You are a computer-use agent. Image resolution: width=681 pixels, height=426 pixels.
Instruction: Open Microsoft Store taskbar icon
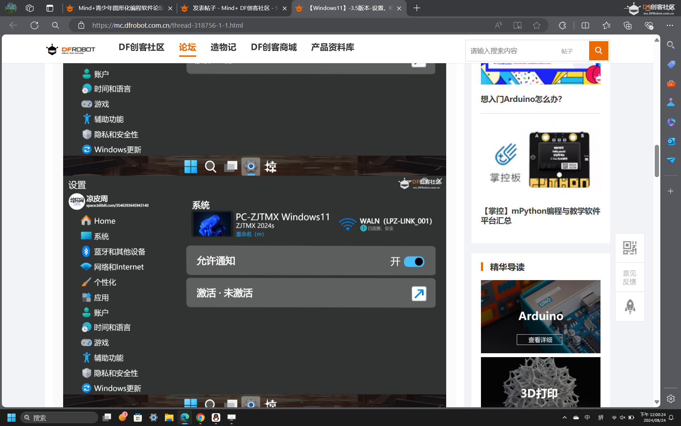coord(138,417)
